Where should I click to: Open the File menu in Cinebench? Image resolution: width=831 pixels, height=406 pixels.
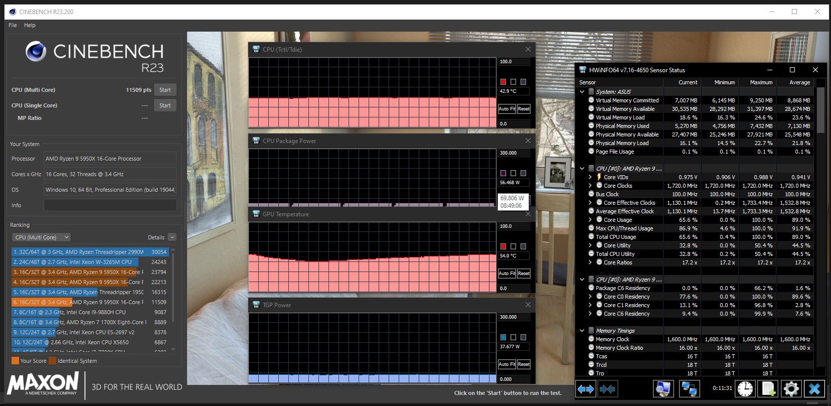click(13, 25)
